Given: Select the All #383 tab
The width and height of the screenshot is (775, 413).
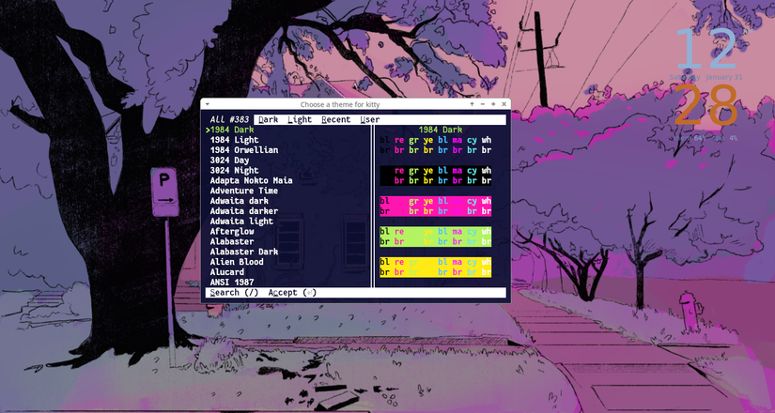Looking at the screenshot, I should click(x=229, y=119).
